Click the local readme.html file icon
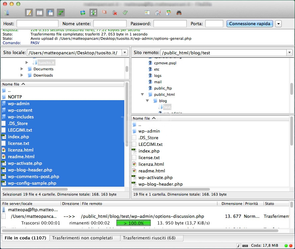 pos(4,156)
